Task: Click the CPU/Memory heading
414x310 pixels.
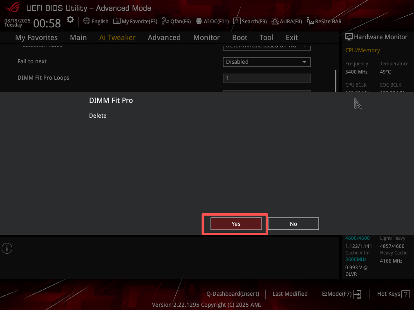Action: [363, 50]
